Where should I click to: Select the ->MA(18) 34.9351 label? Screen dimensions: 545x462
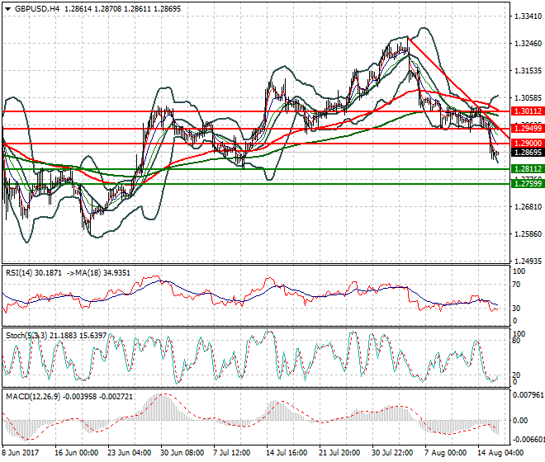98,273
